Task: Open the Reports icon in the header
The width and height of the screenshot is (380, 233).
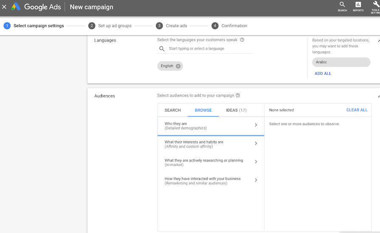Action: [358, 5]
